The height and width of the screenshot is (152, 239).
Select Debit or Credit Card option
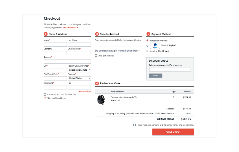pos(147,51)
